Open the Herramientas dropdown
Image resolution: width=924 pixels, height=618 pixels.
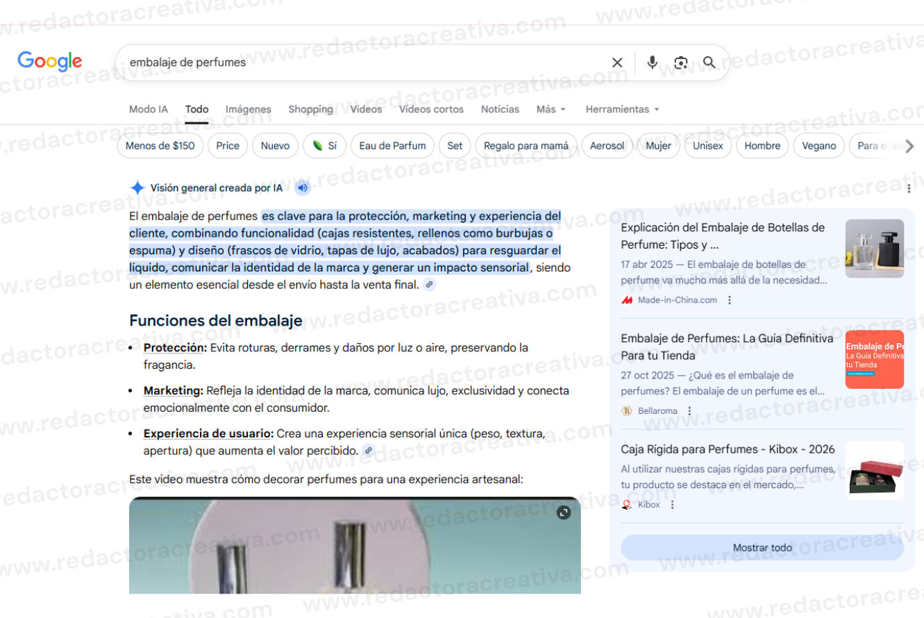pos(622,109)
